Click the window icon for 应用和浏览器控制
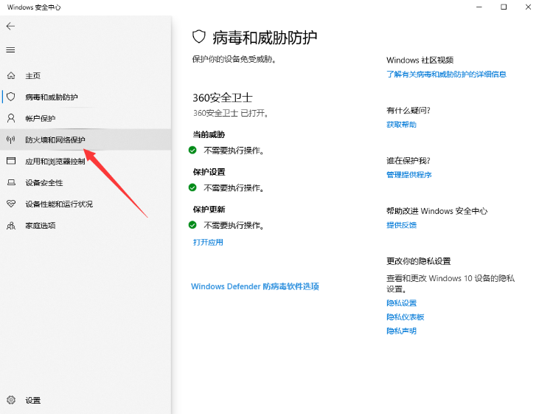 click(x=10, y=161)
